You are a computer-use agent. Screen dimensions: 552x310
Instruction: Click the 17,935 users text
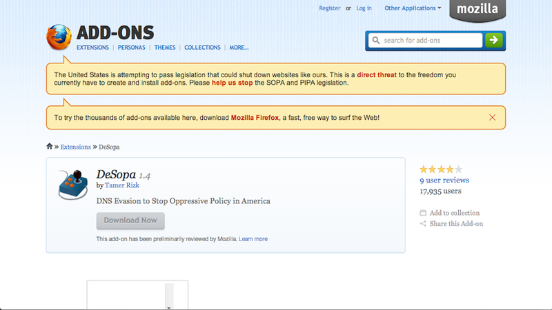440,192
